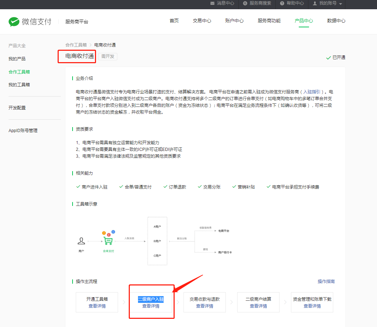
Task: Click the 用户 person icon in diagram
Action: (x=81, y=241)
